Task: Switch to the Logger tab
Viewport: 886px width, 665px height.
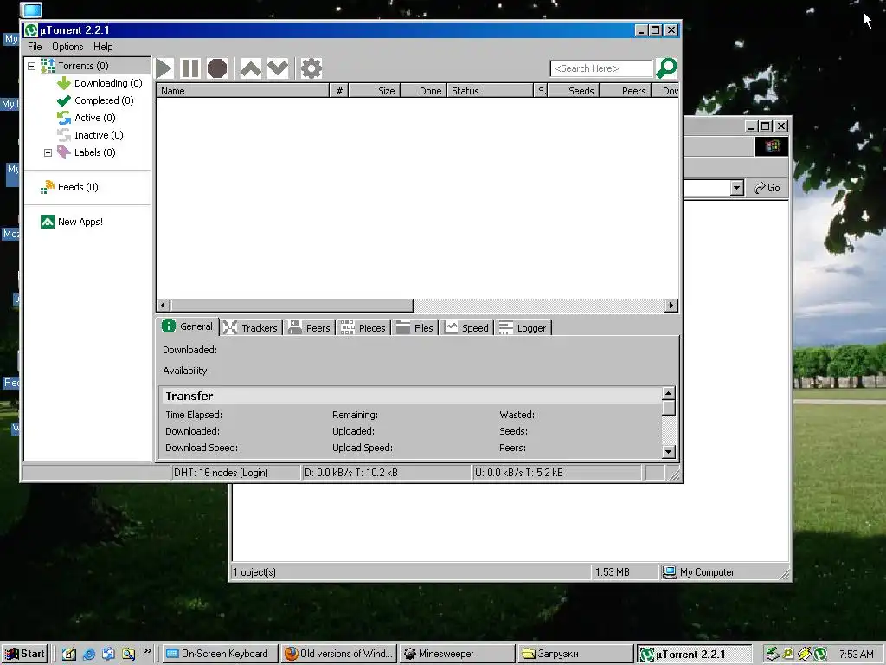Action: click(523, 328)
